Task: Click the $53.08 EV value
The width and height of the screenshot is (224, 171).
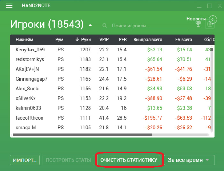Action: tap(185, 89)
